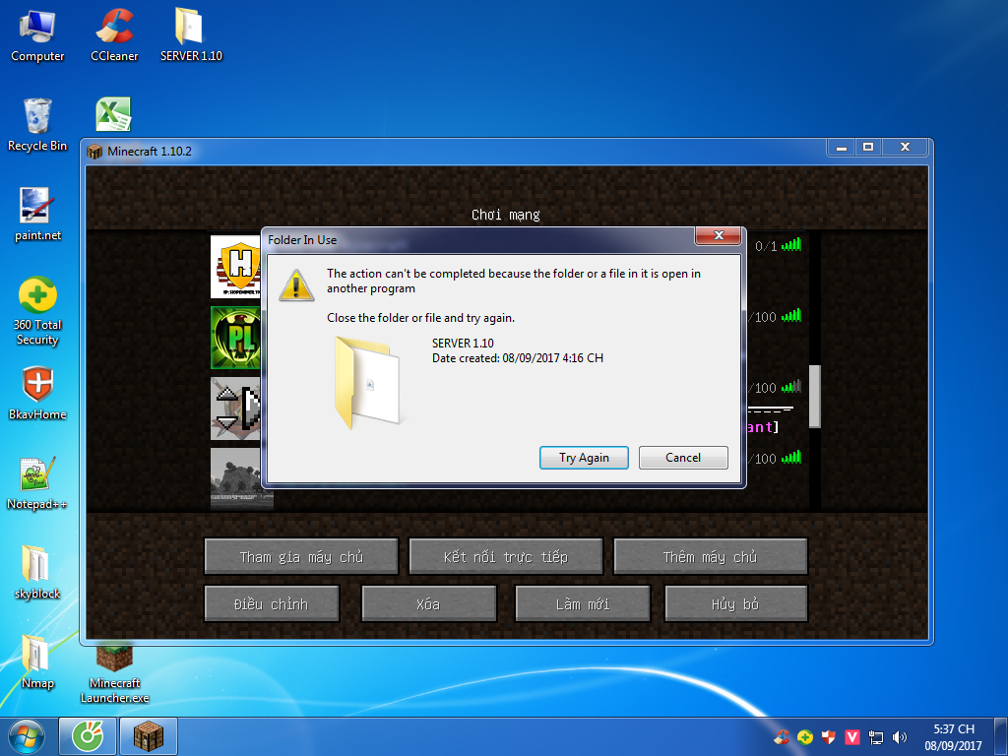
Task: Select the Nmap folder on desktop
Action: [x=37, y=661]
